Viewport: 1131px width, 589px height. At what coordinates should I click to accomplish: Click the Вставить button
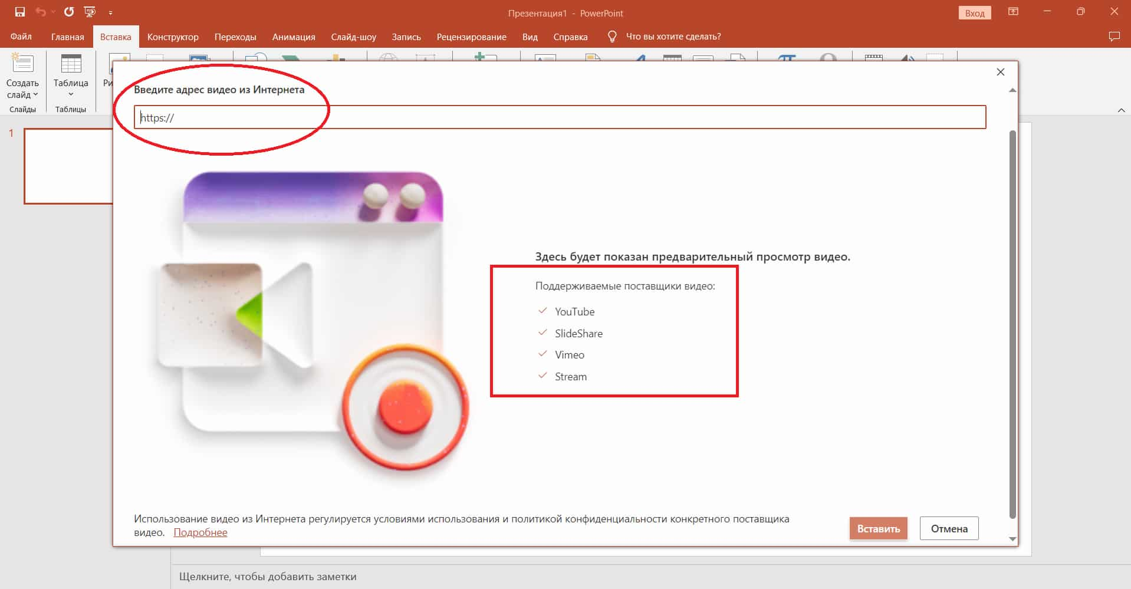pyautogui.click(x=878, y=528)
